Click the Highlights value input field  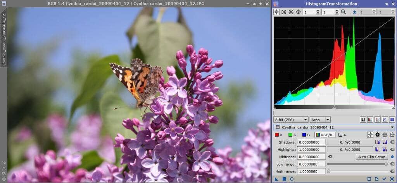(311, 149)
